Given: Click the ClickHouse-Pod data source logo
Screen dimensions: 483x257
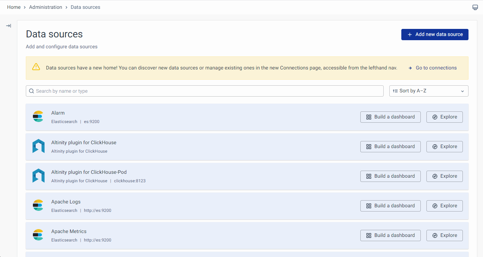Looking at the screenshot, I should point(38,176).
